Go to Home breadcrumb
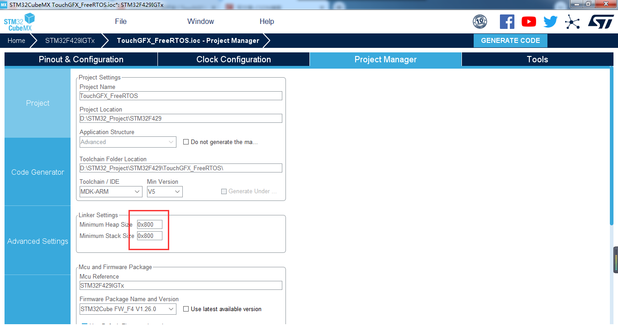This screenshot has height=326, width=618. (16, 41)
